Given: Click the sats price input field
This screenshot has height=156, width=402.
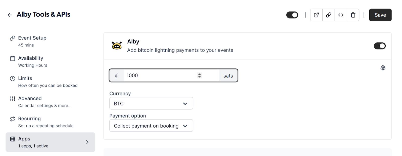Looking at the screenshot, I should pyautogui.click(x=161, y=75).
